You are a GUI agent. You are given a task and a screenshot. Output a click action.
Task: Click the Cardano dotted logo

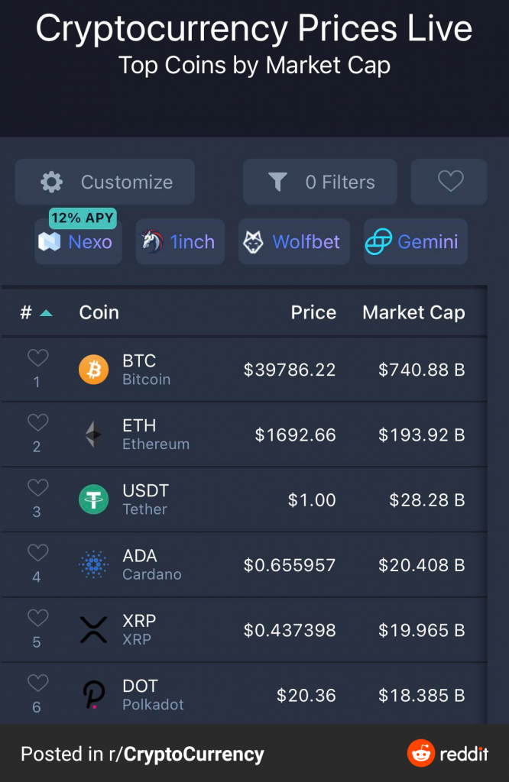pos(93,564)
